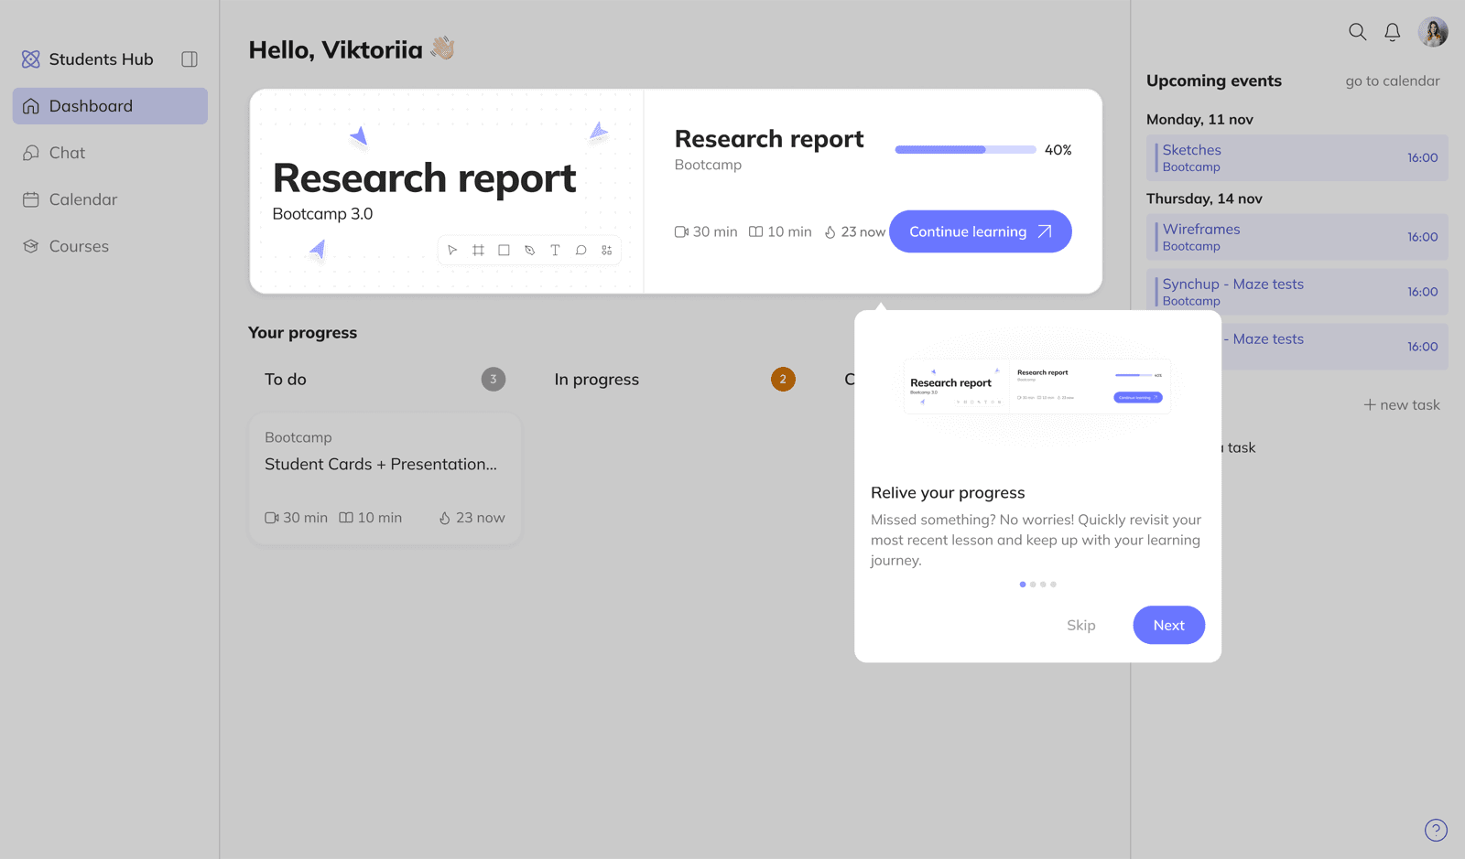Click the Research report progress bar
The image size is (1465, 859).
point(965,149)
